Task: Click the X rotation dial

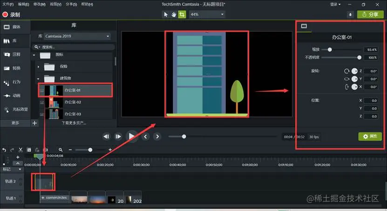Action: tap(354, 87)
